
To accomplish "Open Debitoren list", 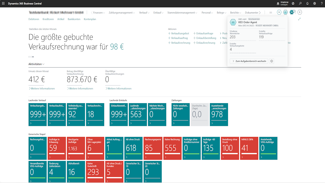I will [x=34, y=19].
